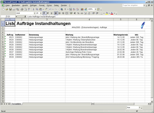
Task: Open the Format menu
Action: 42,6
